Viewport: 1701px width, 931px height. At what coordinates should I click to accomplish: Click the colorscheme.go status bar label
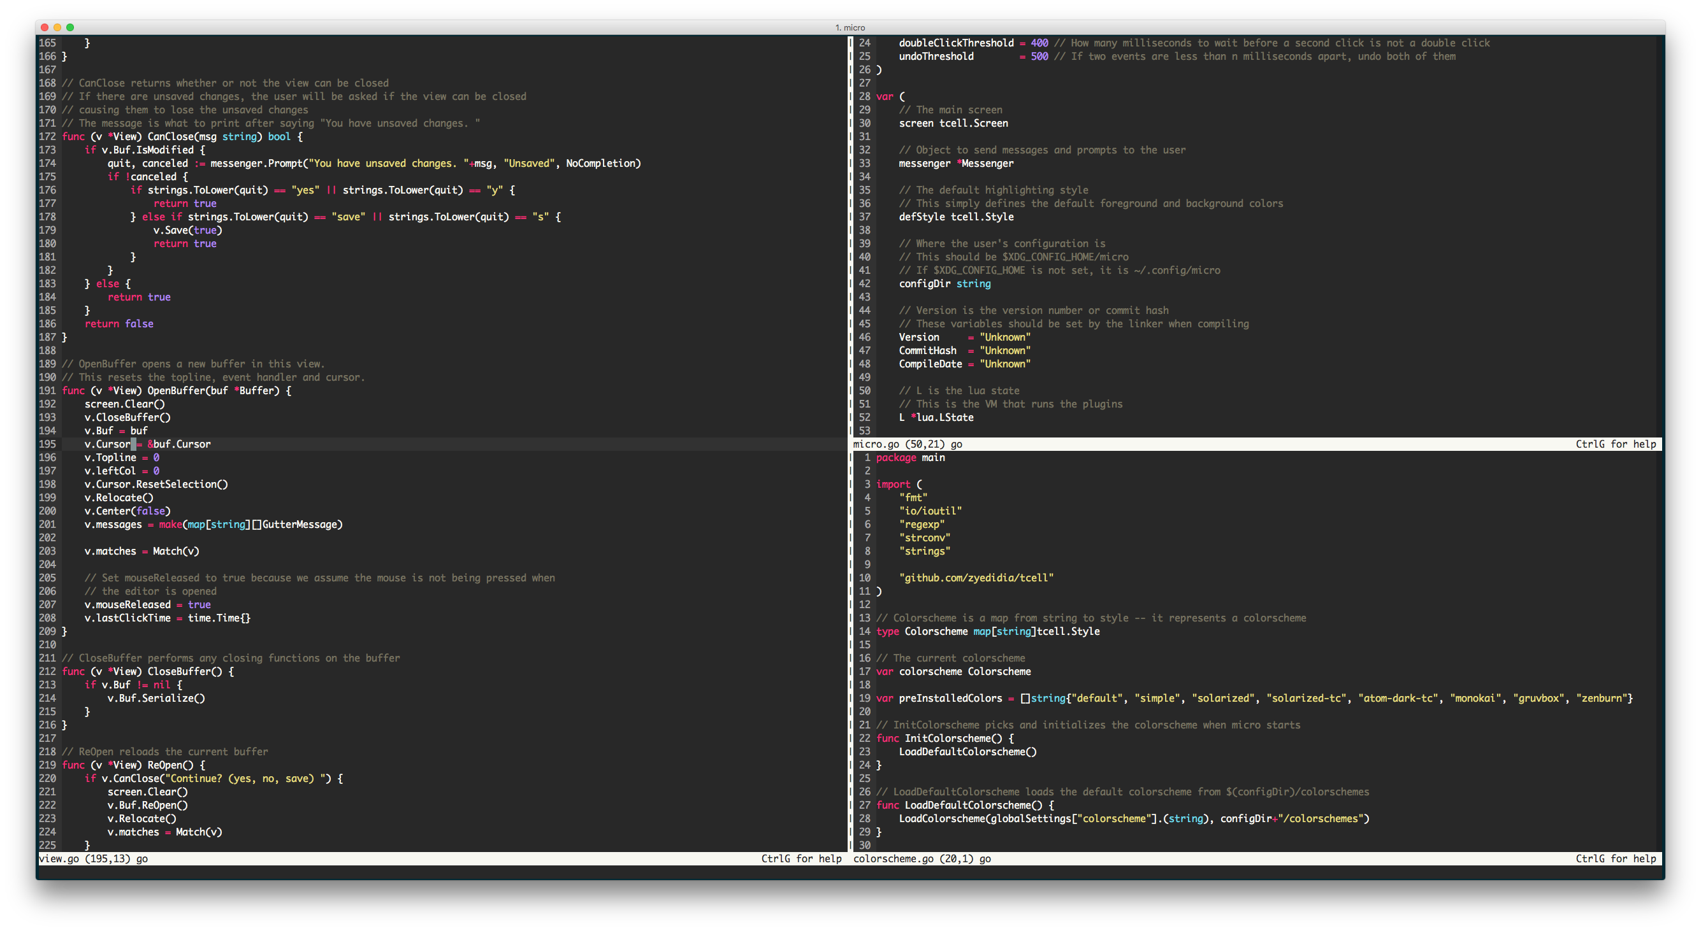pos(893,858)
